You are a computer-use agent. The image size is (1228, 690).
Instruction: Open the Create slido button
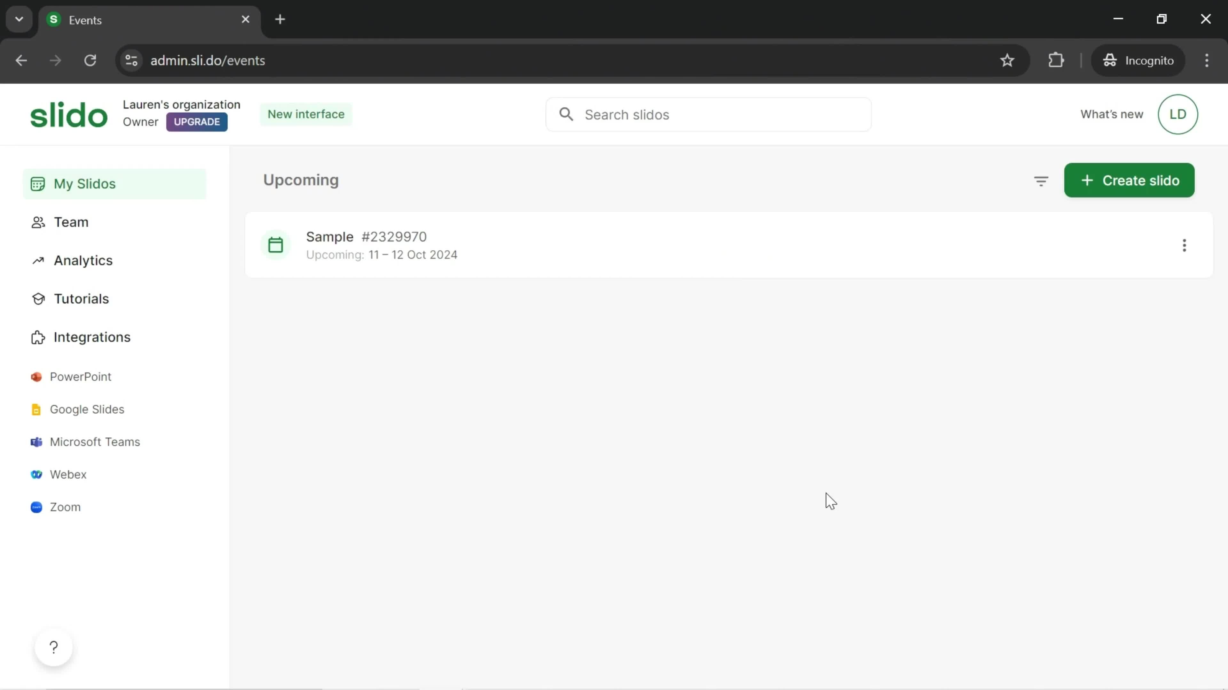[1129, 180]
